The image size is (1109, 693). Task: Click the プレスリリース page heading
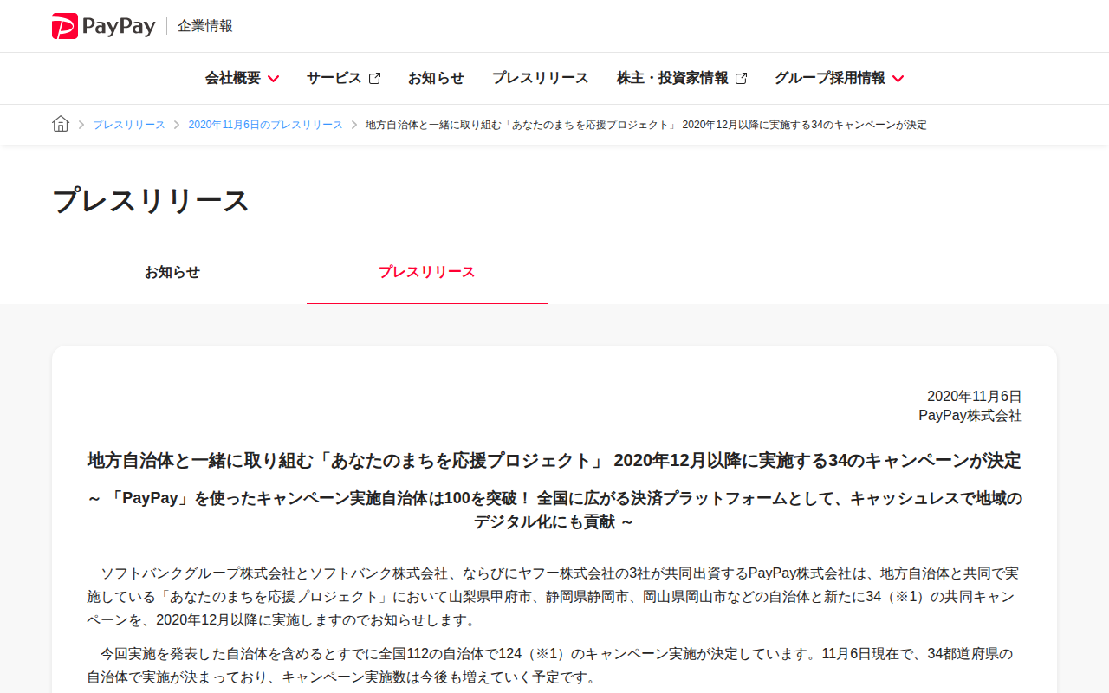pos(151,200)
